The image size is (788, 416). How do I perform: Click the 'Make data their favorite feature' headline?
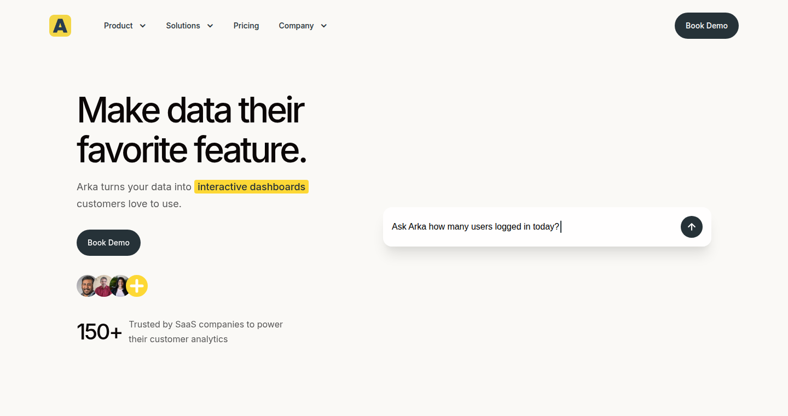pos(192,130)
